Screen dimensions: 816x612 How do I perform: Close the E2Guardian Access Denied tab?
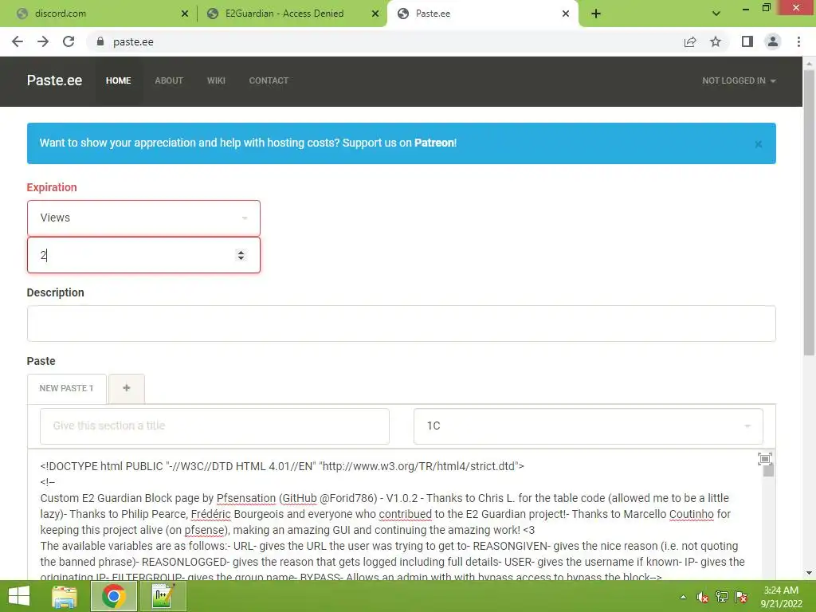pyautogui.click(x=375, y=14)
